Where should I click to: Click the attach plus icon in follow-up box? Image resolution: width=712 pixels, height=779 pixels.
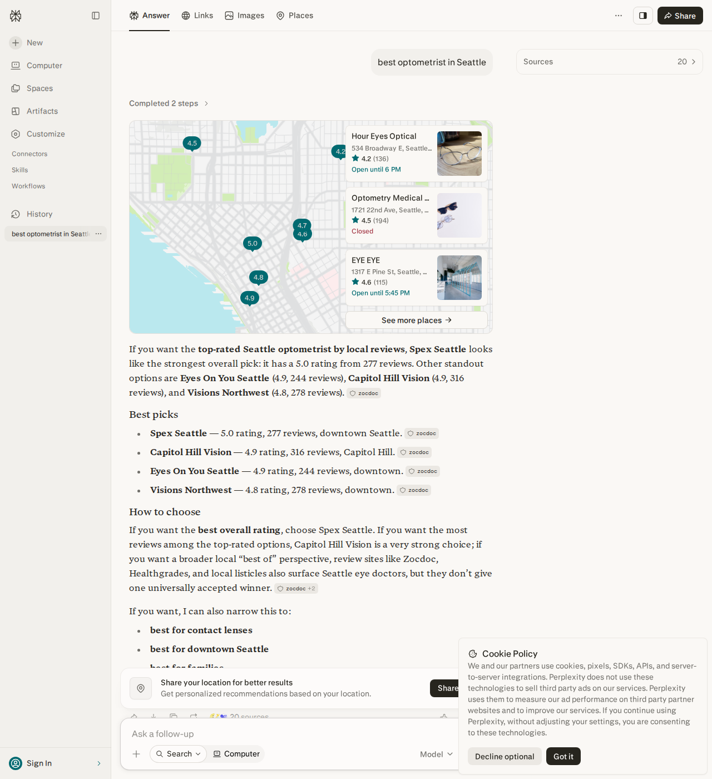136,754
